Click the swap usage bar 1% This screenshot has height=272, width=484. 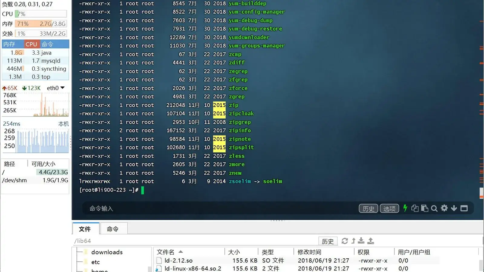point(41,34)
